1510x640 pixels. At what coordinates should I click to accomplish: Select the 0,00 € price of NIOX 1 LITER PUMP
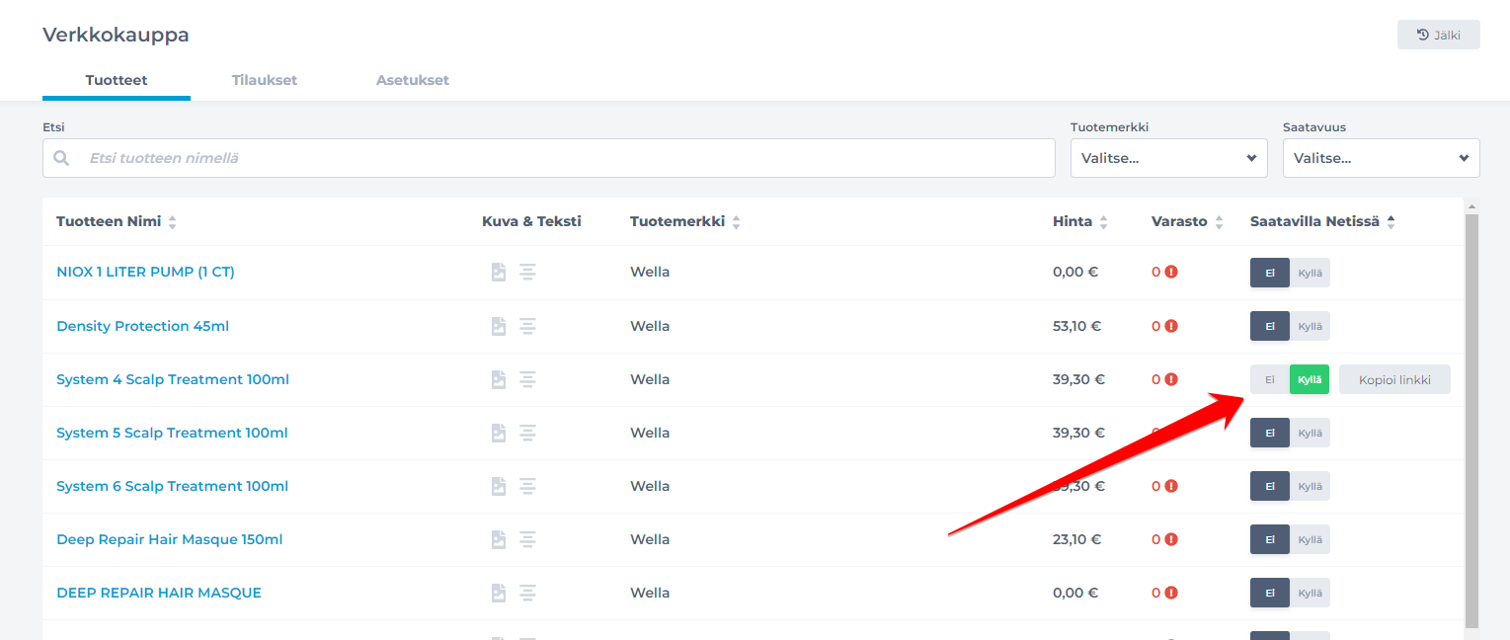1075,272
